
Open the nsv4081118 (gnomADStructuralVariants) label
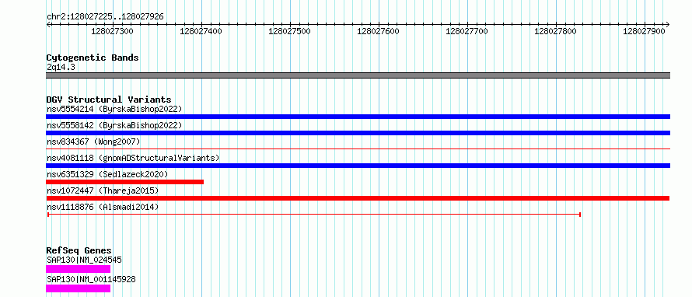133,158
